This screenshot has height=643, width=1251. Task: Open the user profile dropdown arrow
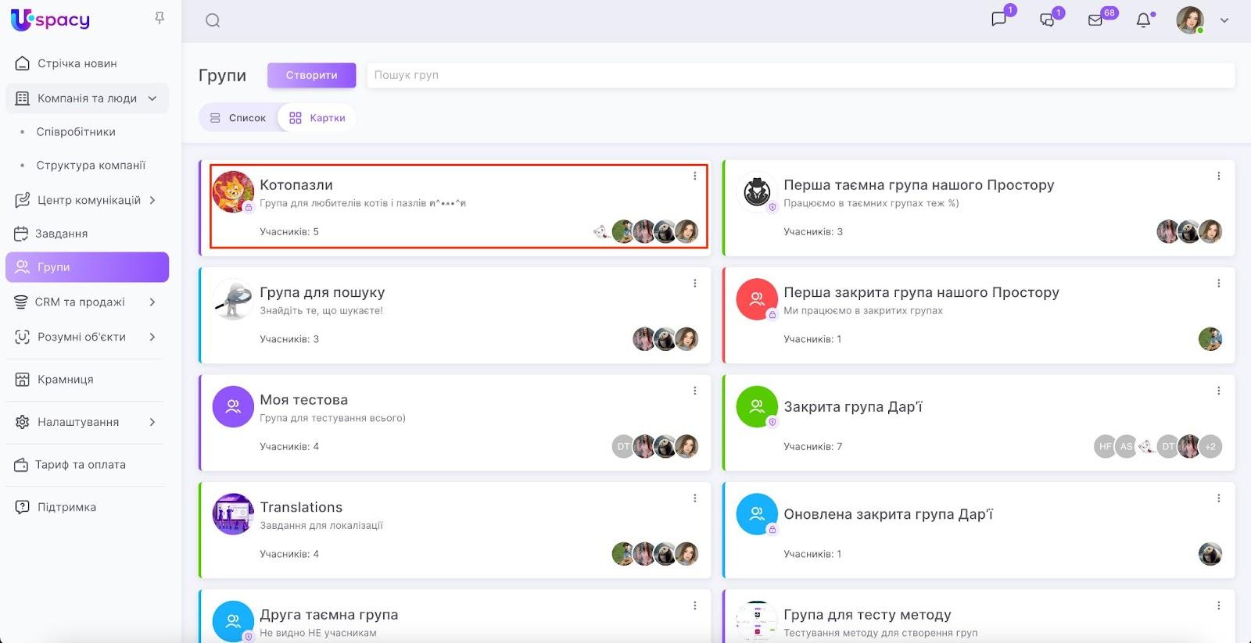coord(1224,21)
